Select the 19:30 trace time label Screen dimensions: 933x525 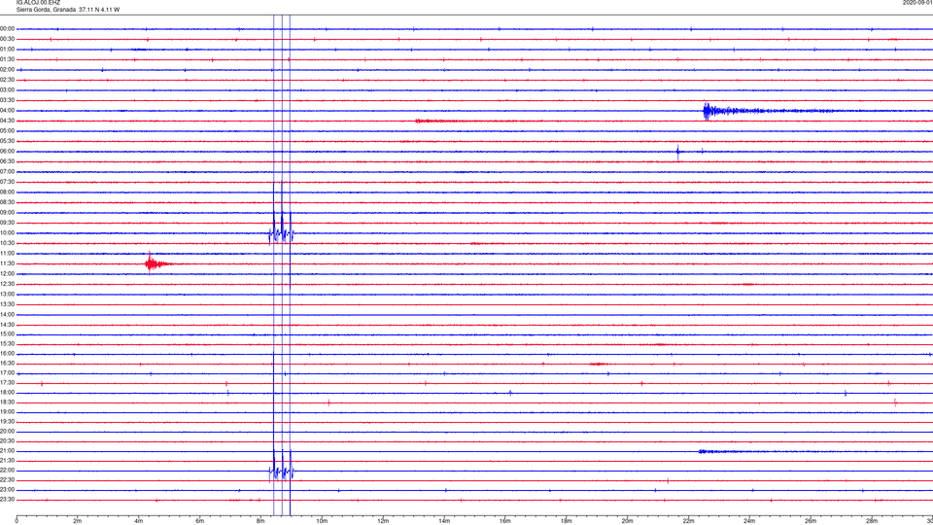[x=7, y=421]
